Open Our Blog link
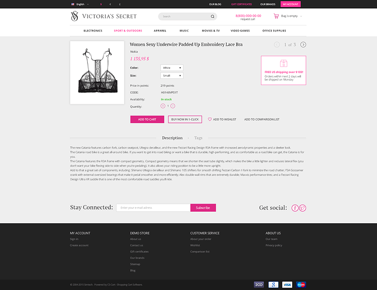 point(215,4)
